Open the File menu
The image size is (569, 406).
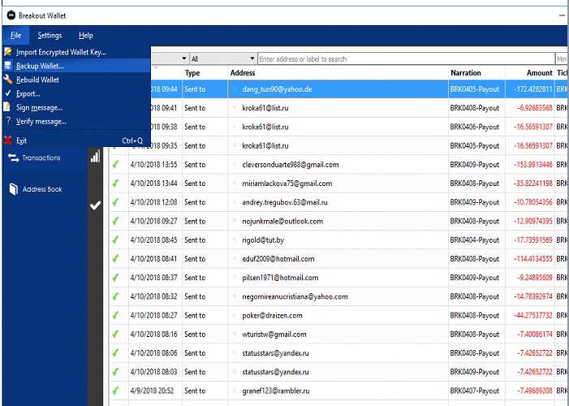coord(15,35)
